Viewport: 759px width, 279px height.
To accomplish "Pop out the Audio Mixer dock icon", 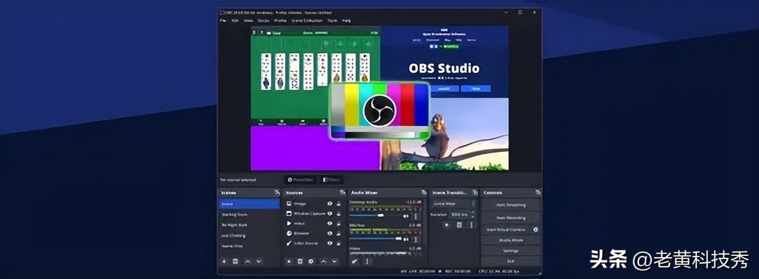I will coord(423,193).
